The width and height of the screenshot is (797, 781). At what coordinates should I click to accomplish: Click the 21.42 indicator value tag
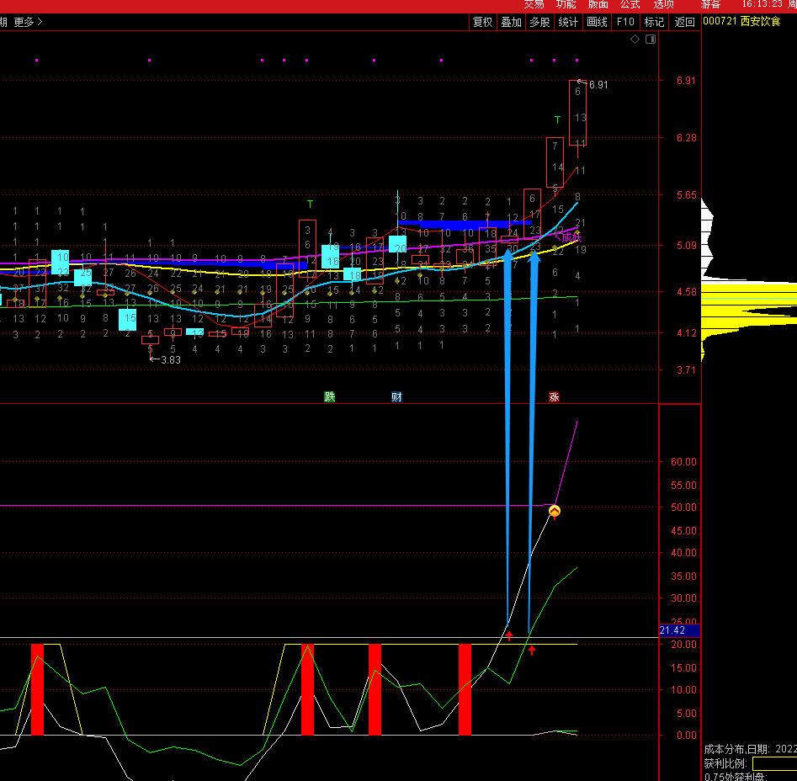[x=679, y=630]
